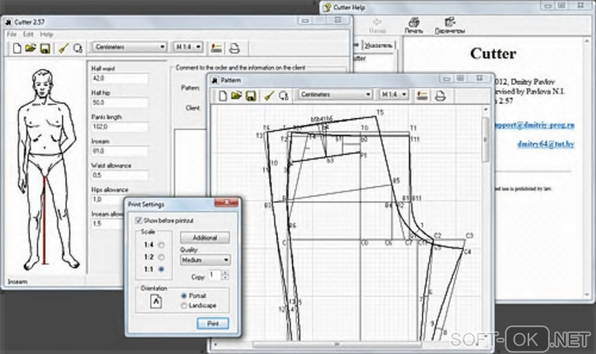Image resolution: width=596 pixels, height=354 pixels.
Task: Open the Help menu in Cutter 2.57
Action: coord(46,34)
